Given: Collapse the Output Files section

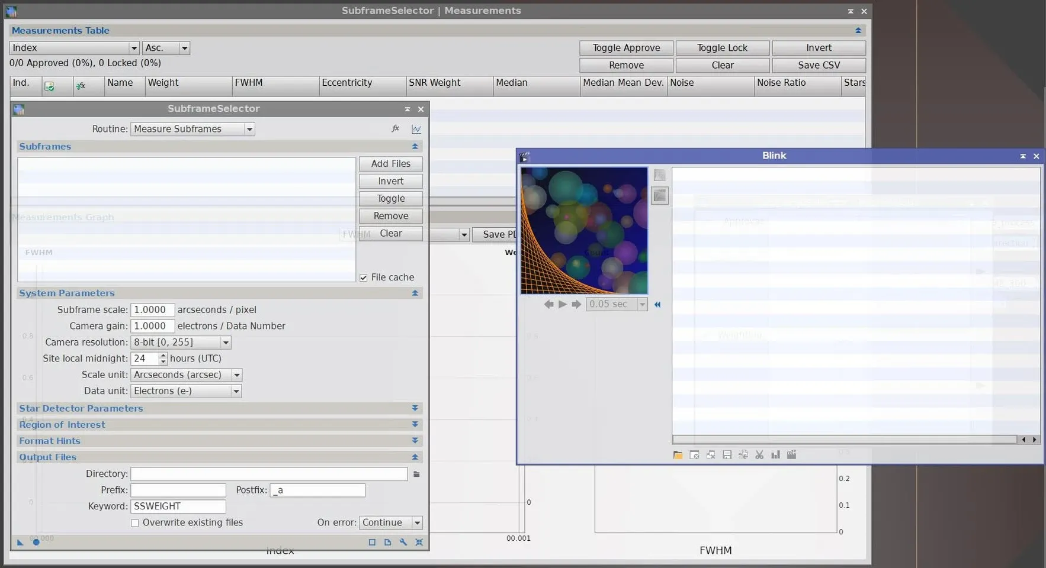Looking at the screenshot, I should tap(415, 457).
